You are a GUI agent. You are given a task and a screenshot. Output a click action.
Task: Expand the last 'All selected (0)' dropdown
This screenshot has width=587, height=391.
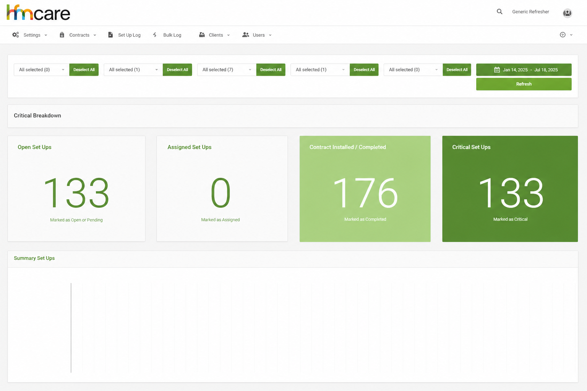coord(413,69)
